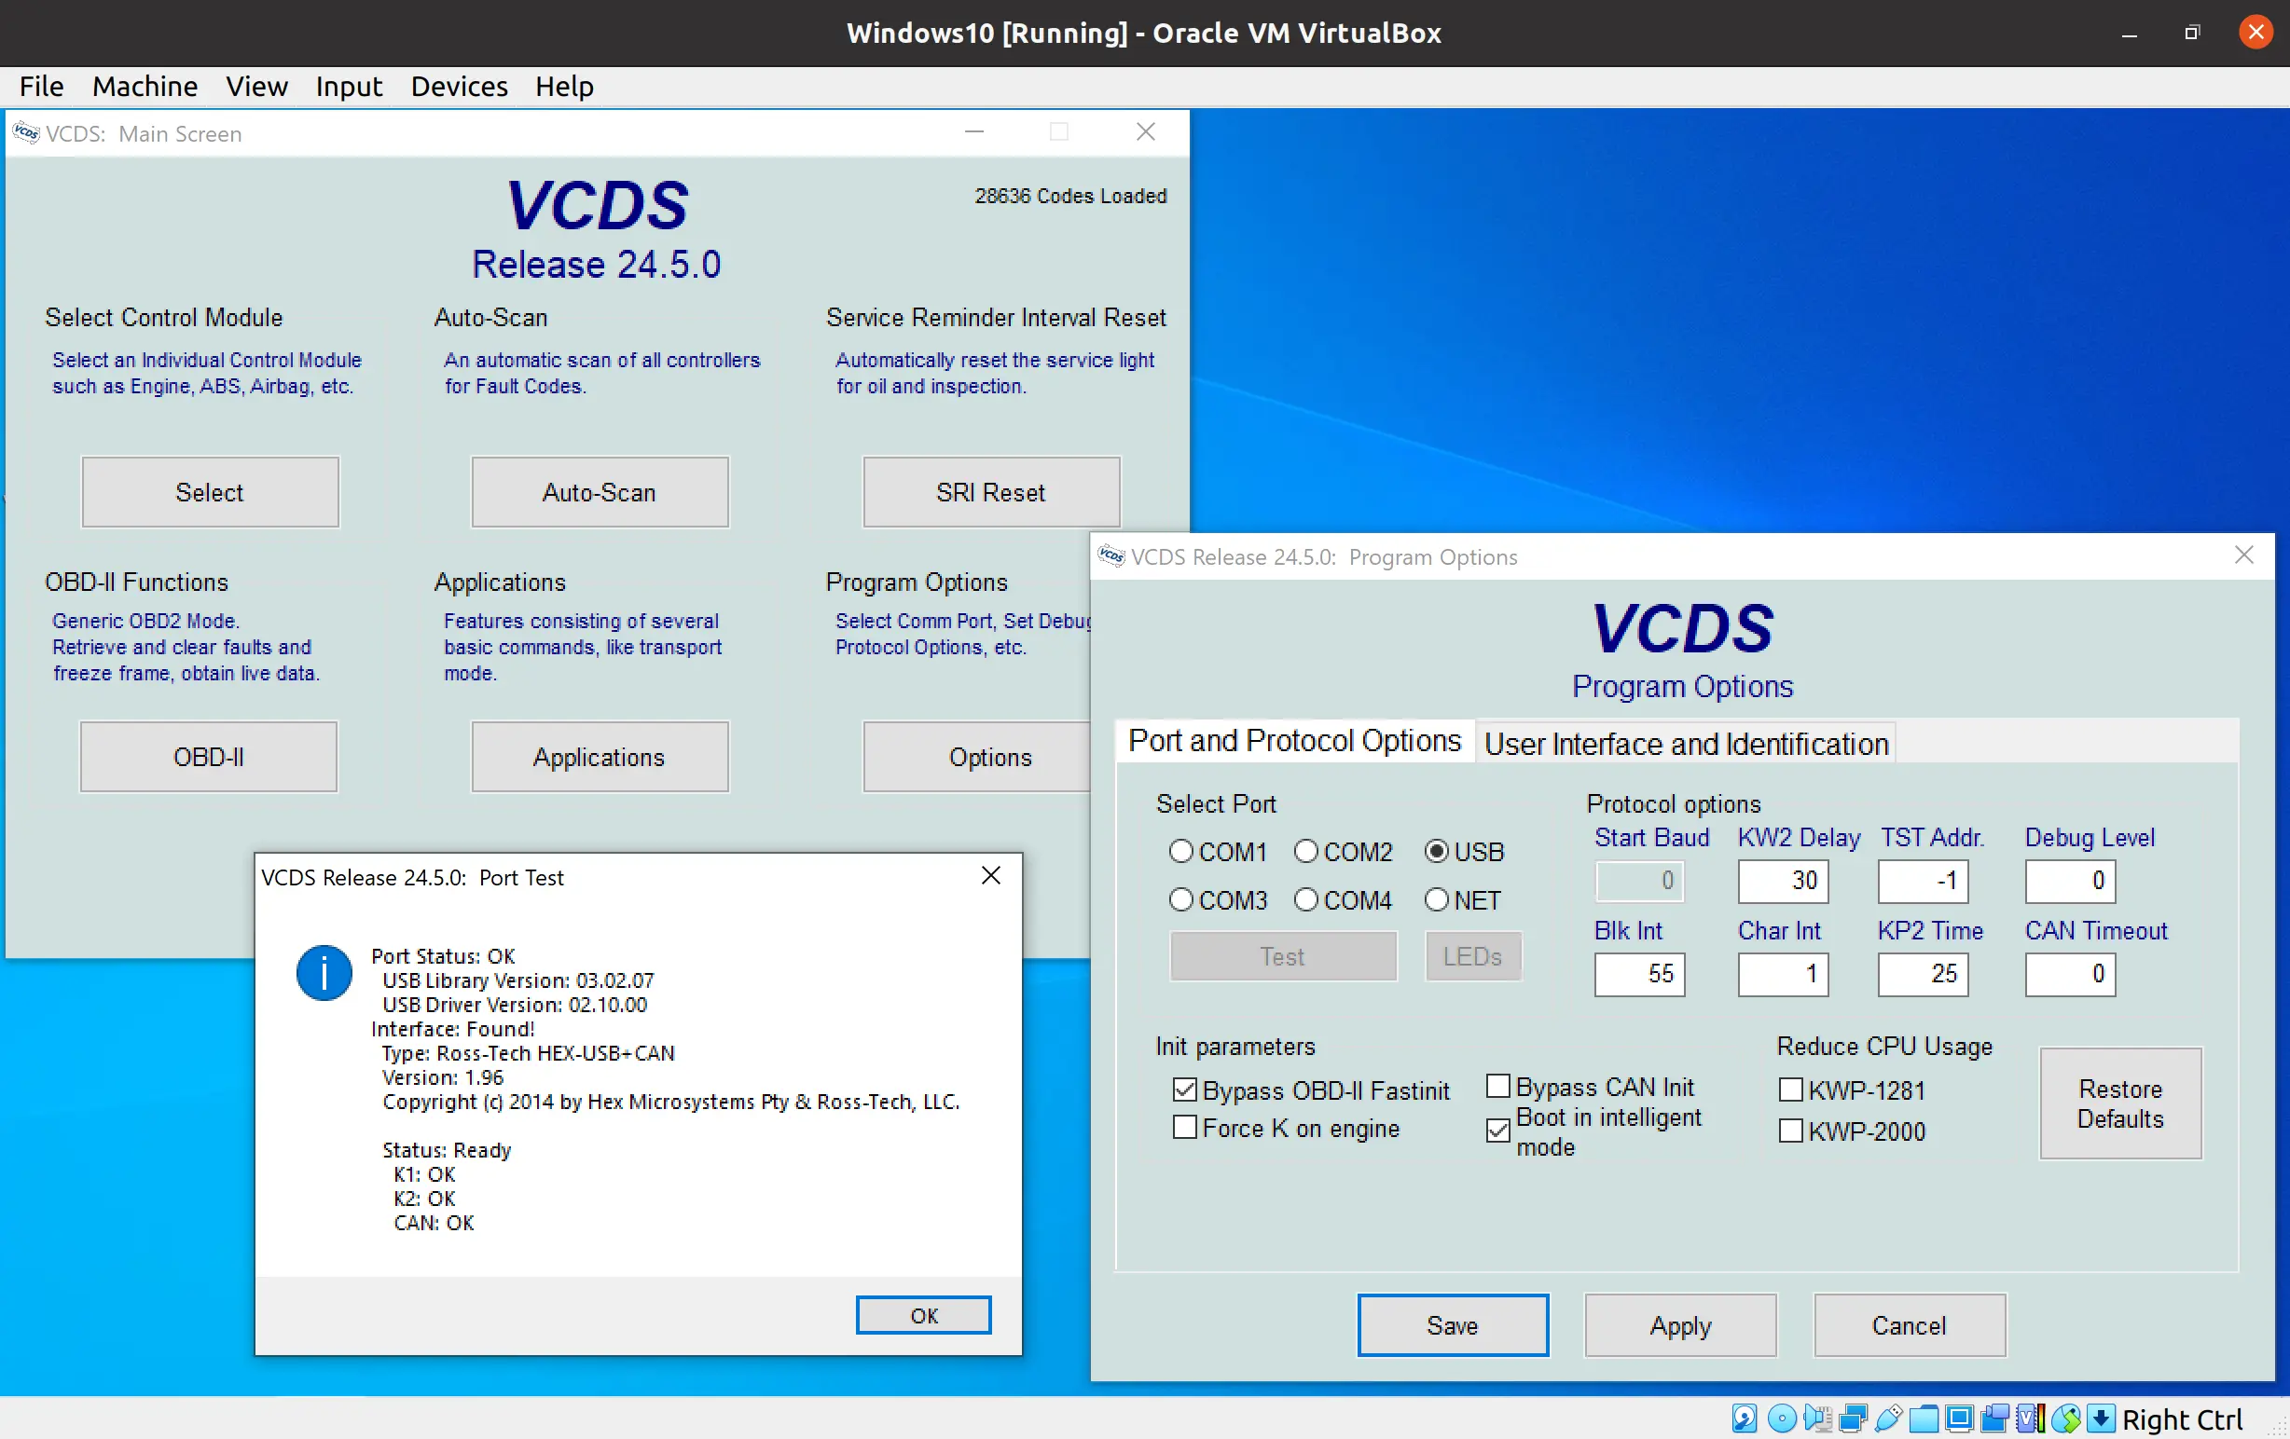Screen dimensions: 2290x1439
Task: Select the NET port option
Action: 1437,899
